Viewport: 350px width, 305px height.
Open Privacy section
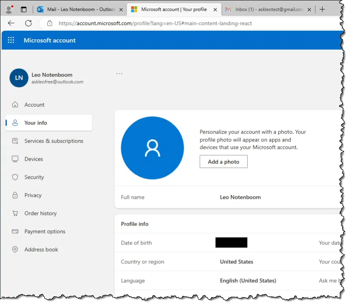49,195
